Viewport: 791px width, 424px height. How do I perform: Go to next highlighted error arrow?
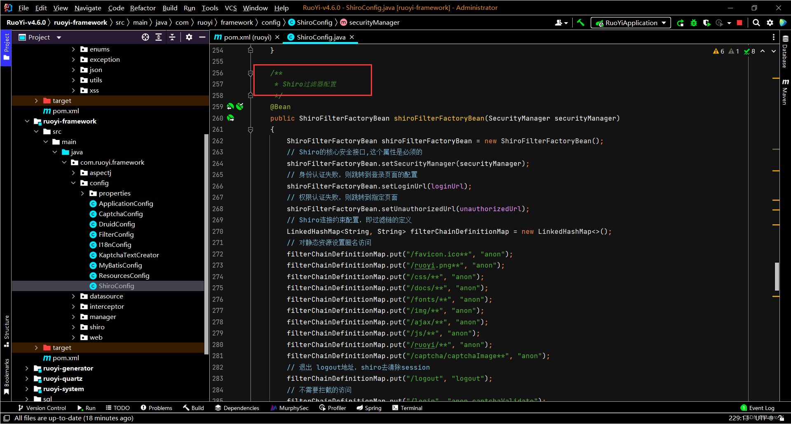click(x=774, y=51)
